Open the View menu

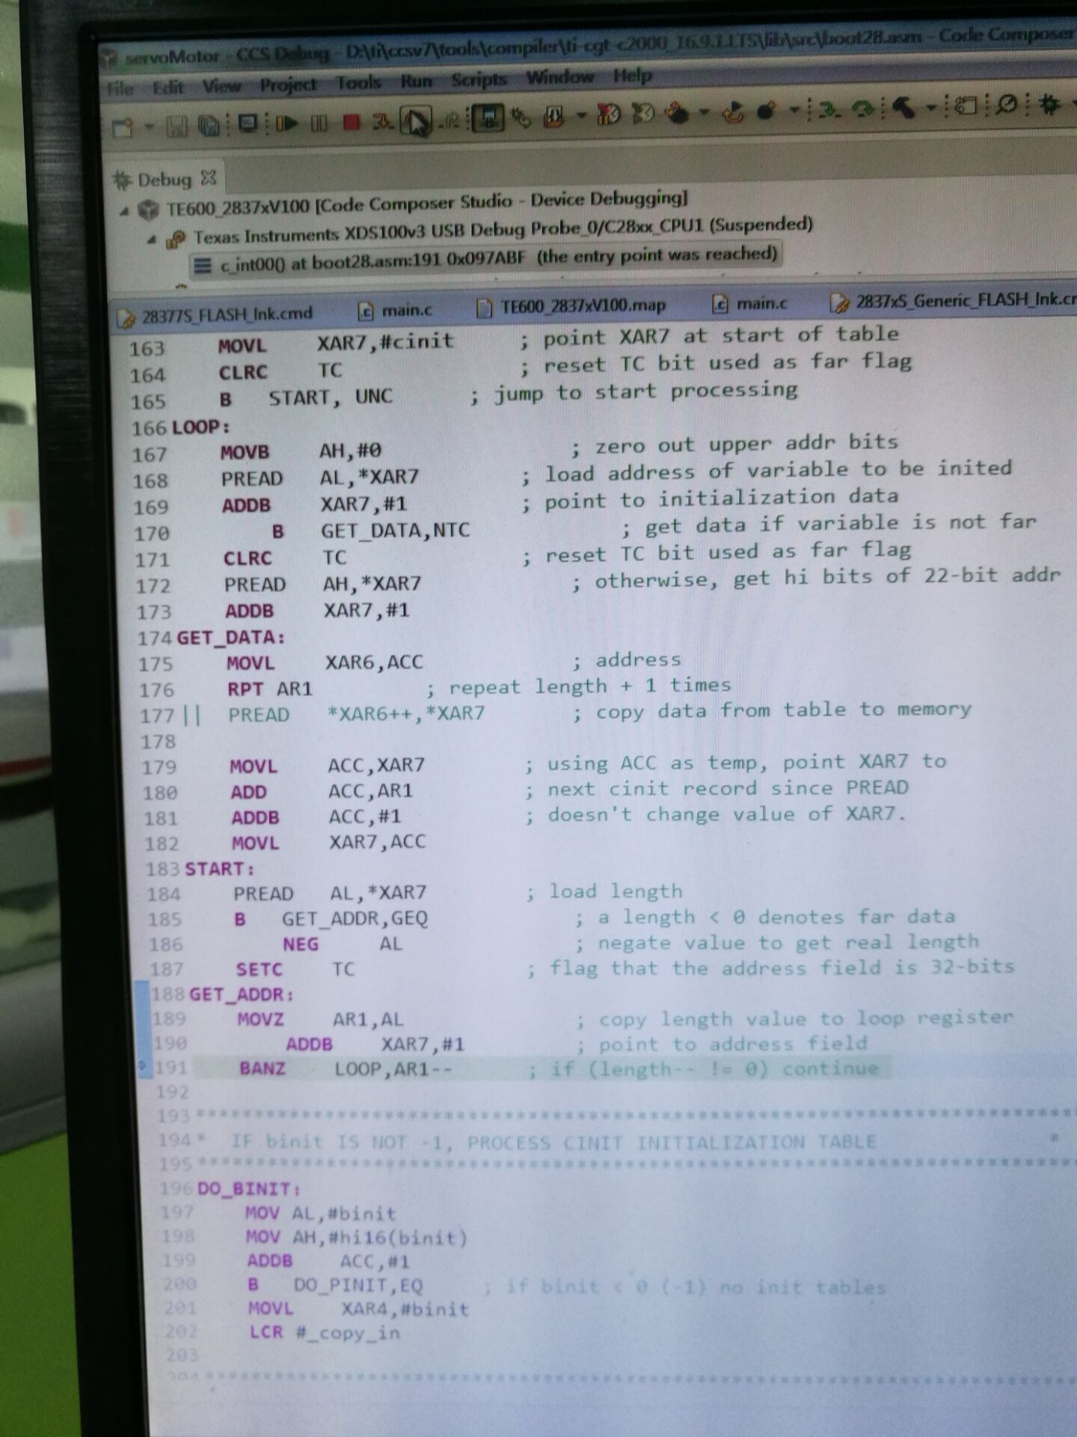point(222,86)
